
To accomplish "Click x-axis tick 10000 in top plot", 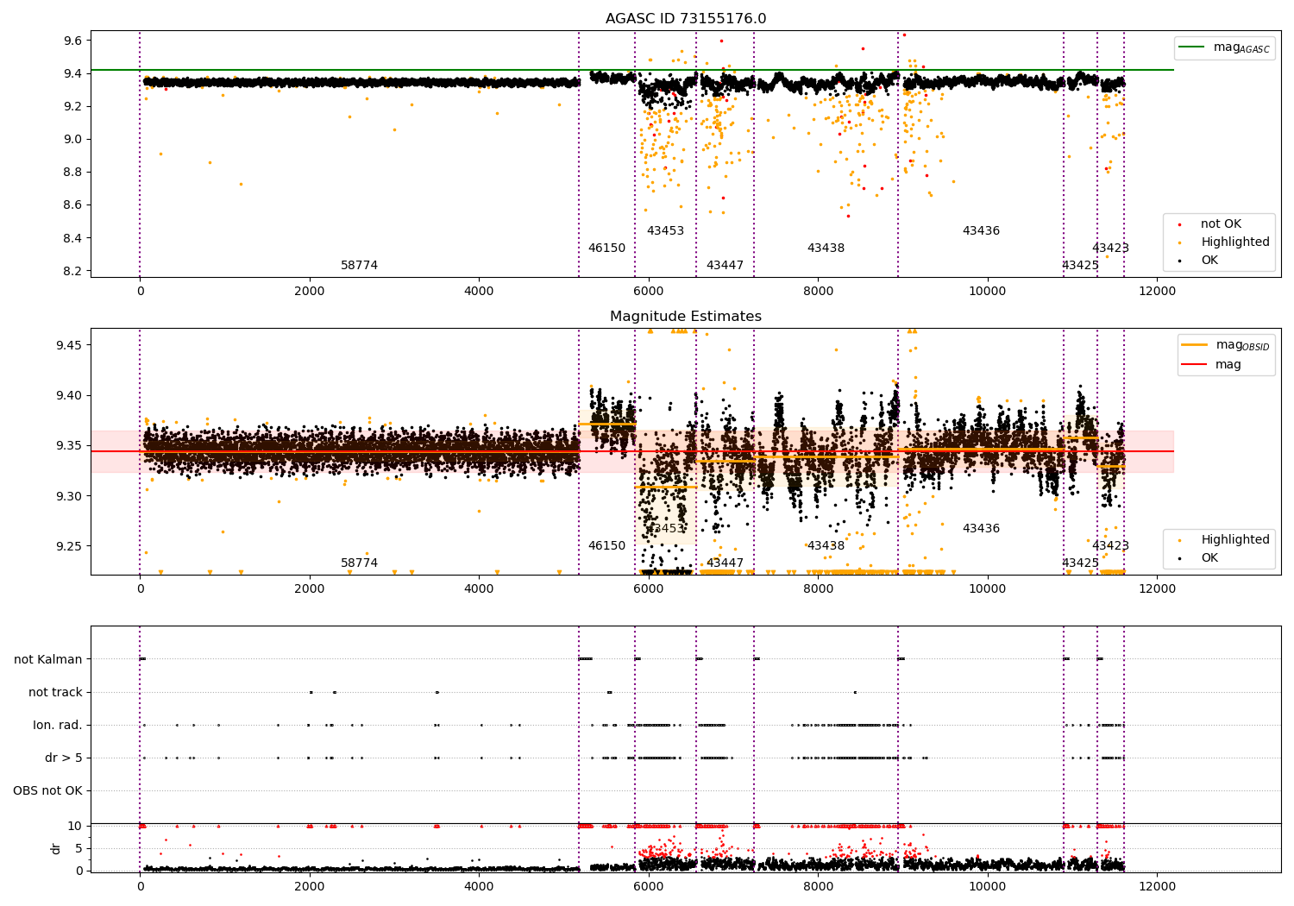I will pyautogui.click(x=988, y=291).
